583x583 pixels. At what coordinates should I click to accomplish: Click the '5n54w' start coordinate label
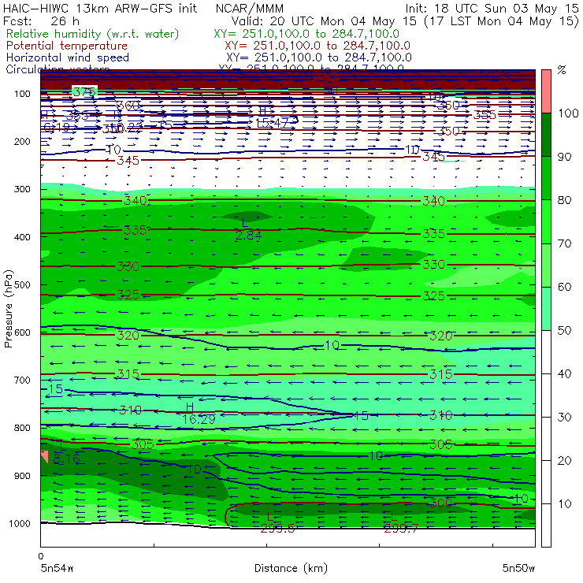click(x=58, y=568)
